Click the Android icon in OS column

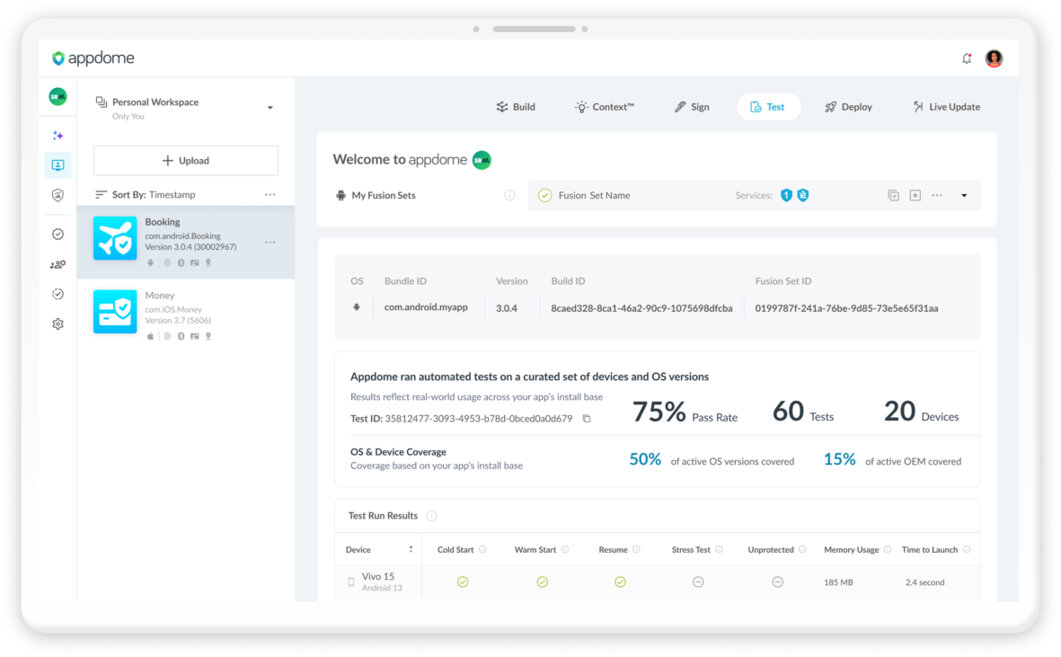(357, 307)
